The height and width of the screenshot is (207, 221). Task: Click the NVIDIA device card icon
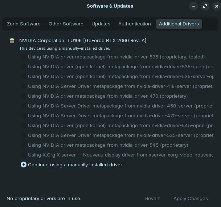12,40
